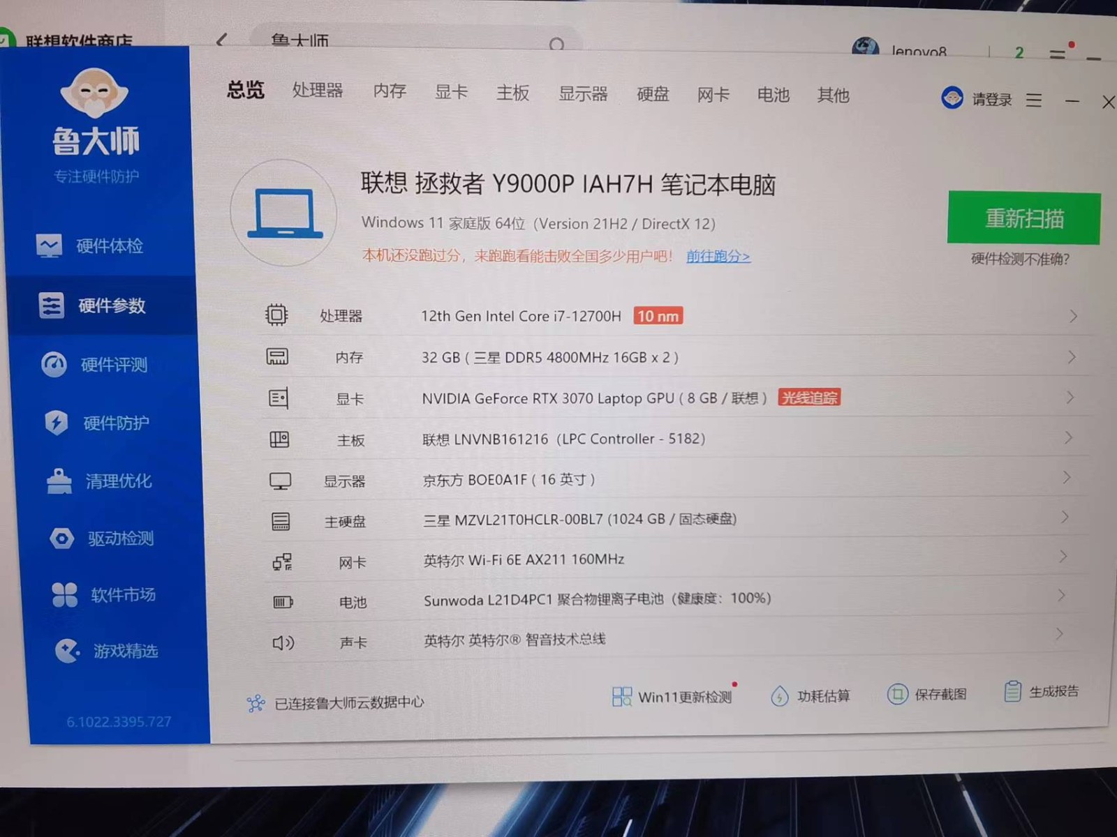Viewport: 1117px width, 837px height.
Task: Switch to 电池 tab
Action: pyautogui.click(x=773, y=94)
